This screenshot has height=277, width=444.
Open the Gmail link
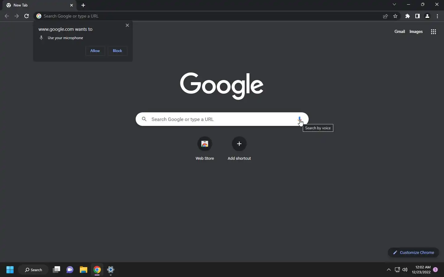point(400,31)
